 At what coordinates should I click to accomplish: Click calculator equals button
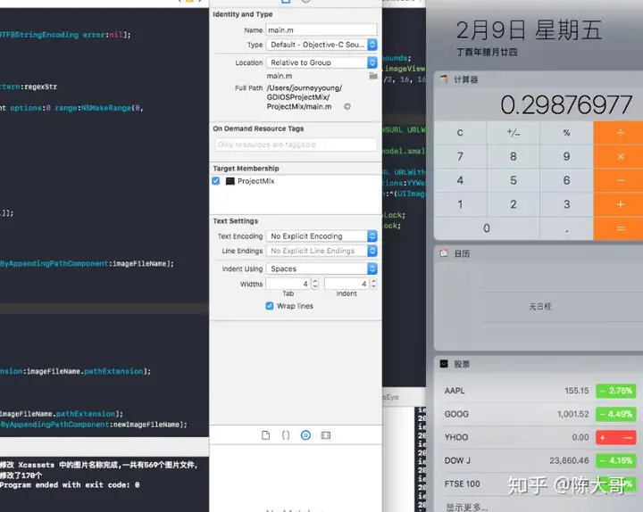tap(620, 228)
